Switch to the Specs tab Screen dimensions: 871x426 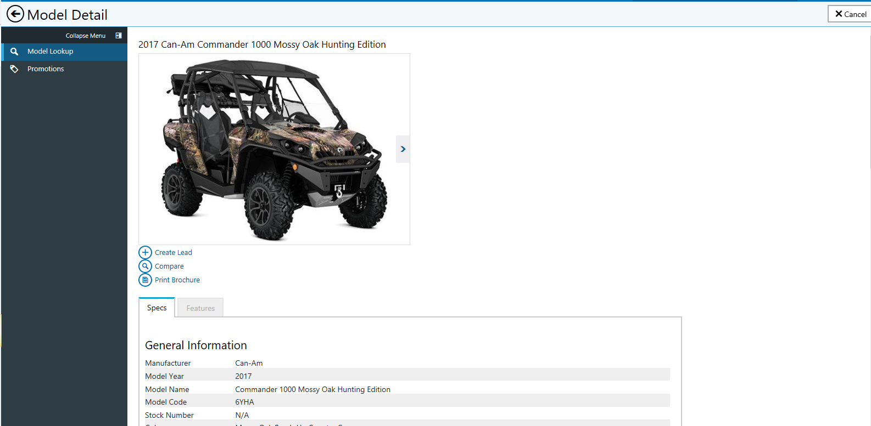coord(157,308)
